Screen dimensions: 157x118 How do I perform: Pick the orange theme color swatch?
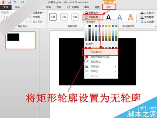point(103,26)
